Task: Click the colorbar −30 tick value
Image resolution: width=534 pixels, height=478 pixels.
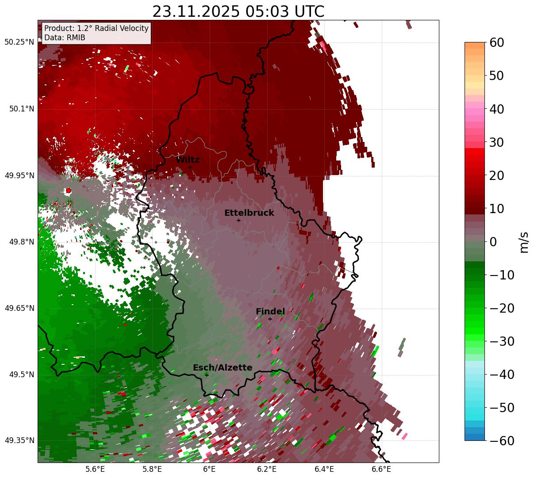Action: [501, 341]
